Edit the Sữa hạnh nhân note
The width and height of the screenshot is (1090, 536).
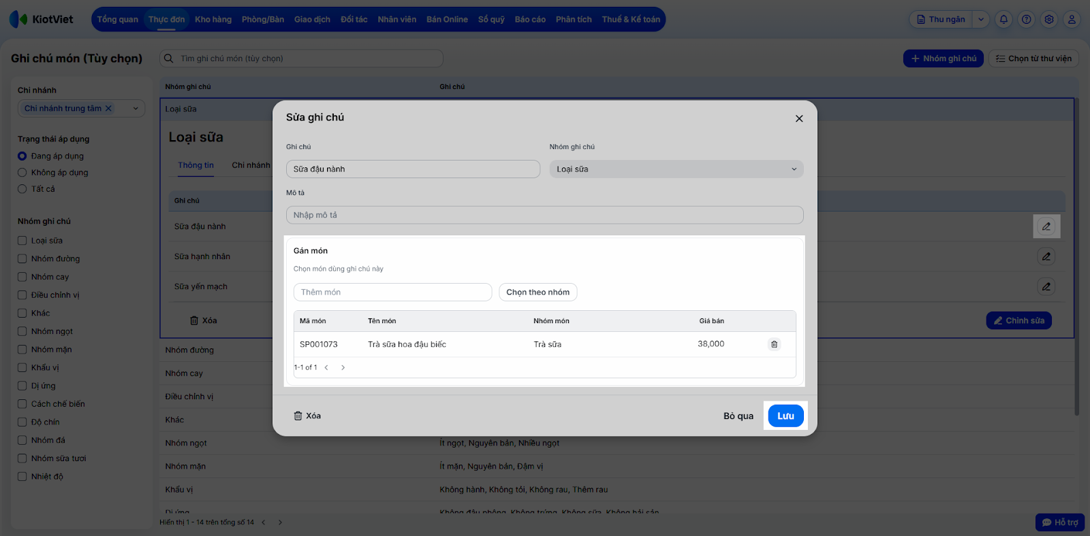[x=1046, y=256]
